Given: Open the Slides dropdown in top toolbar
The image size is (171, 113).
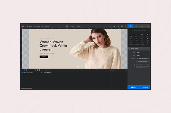Looking at the screenshot, I should (37, 26).
